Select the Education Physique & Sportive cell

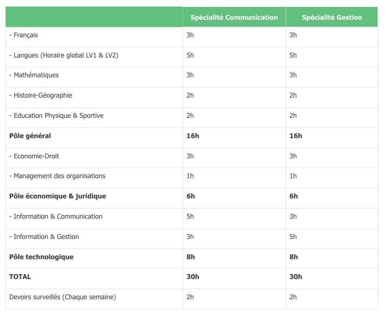56,116
